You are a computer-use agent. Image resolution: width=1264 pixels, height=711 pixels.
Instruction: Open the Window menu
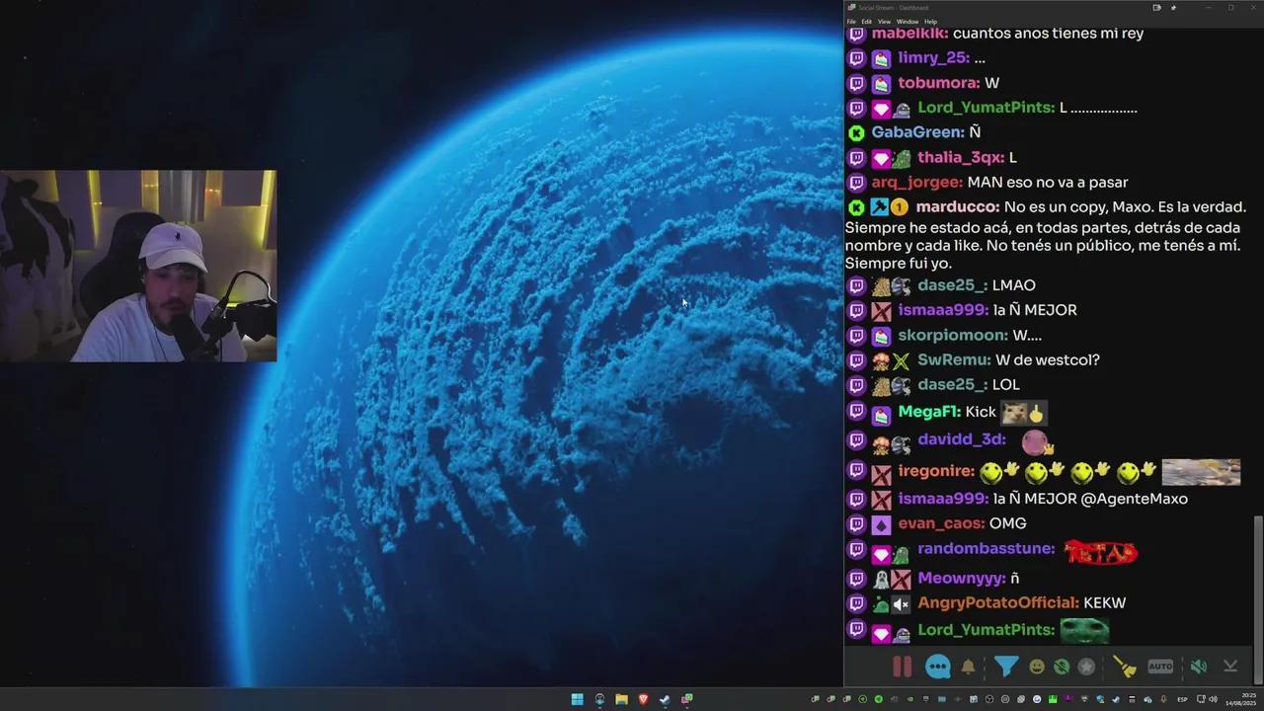[907, 22]
